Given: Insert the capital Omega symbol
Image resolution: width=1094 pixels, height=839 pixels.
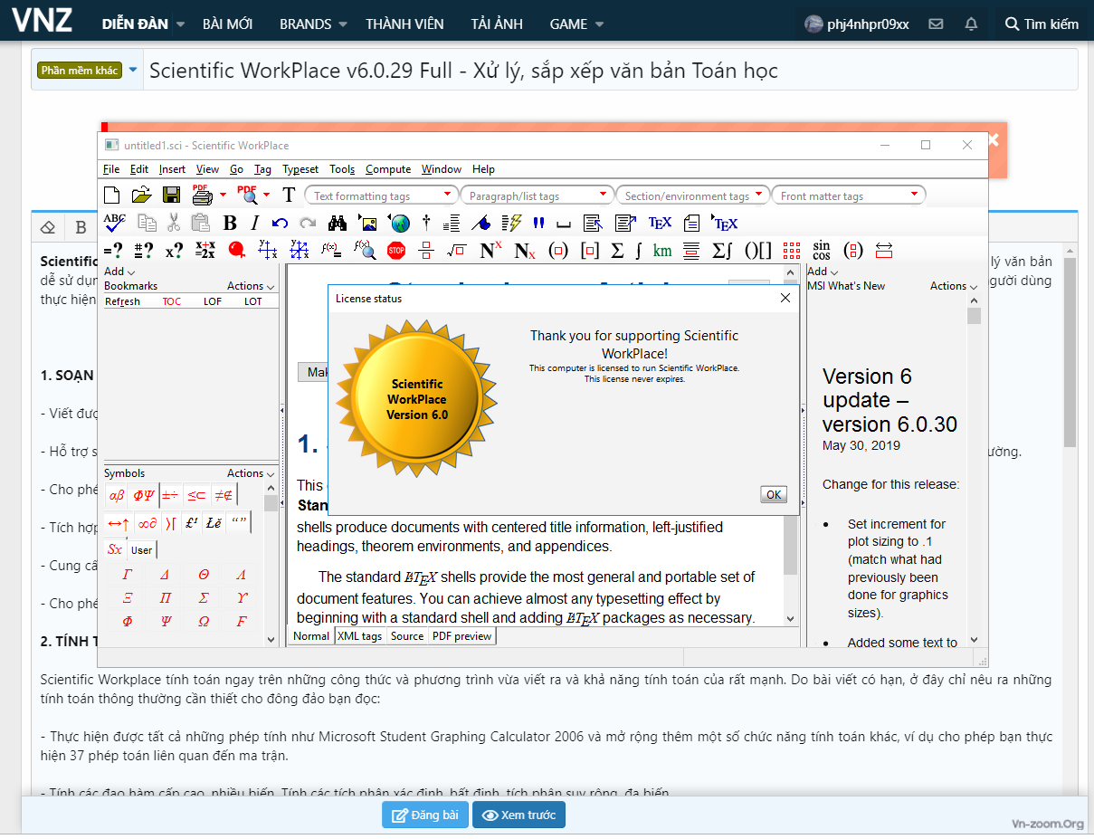Looking at the screenshot, I should coord(204,621).
